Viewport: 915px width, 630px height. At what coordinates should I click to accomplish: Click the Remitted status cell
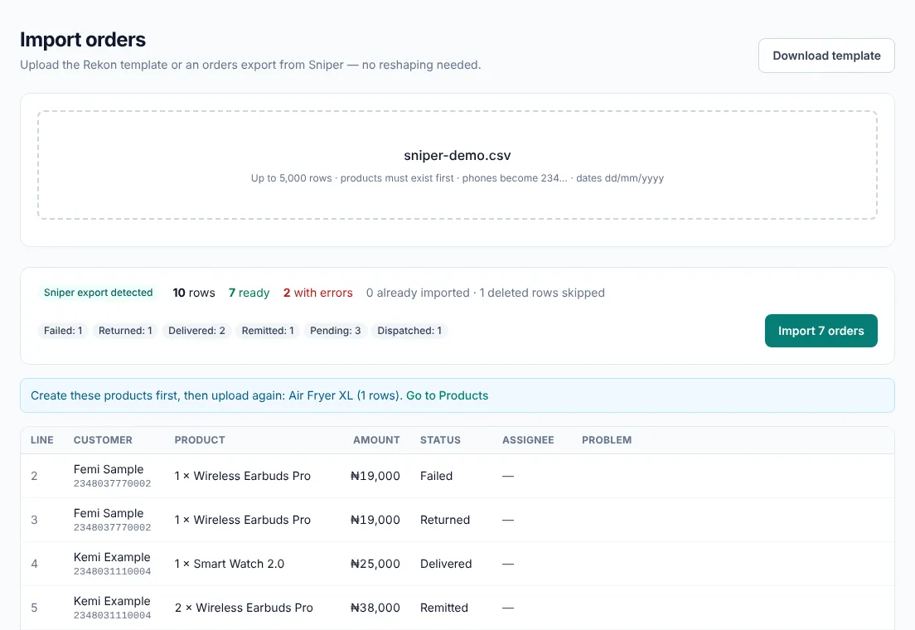(x=444, y=608)
